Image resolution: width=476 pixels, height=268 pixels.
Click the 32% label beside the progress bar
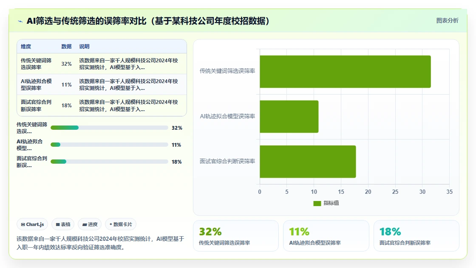[x=177, y=128]
